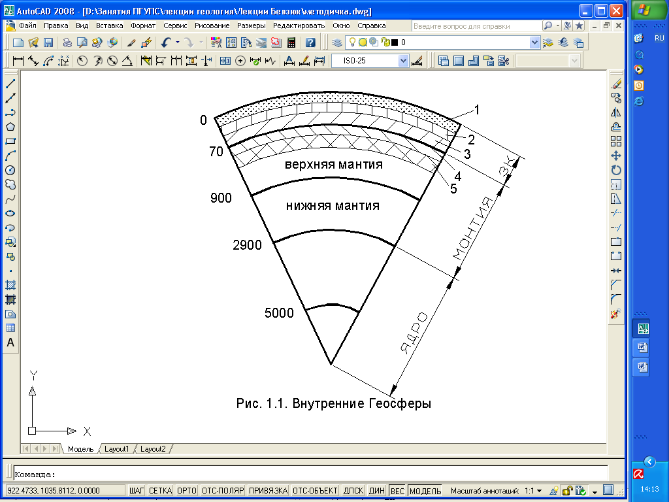The height and width of the screenshot is (502, 669).
Task: Open the Редактировать menu
Action: coord(299,25)
